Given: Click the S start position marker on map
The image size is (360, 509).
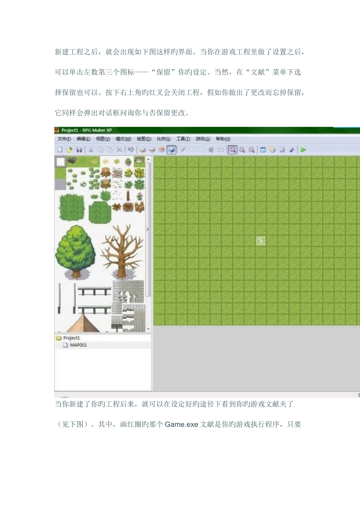Looking at the screenshot, I should click(x=261, y=240).
